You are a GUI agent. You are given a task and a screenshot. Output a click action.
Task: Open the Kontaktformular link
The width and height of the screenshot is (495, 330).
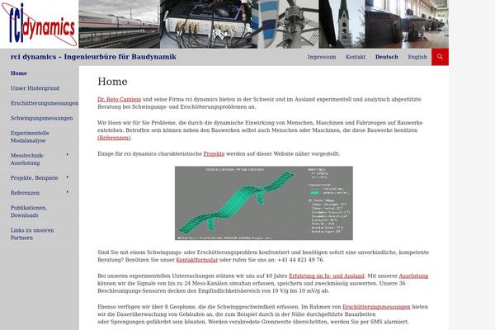pyautogui.click(x=196, y=260)
